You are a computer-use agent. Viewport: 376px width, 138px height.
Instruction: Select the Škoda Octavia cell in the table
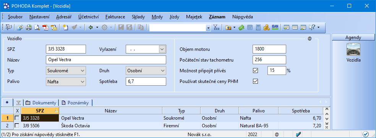click(x=111, y=125)
